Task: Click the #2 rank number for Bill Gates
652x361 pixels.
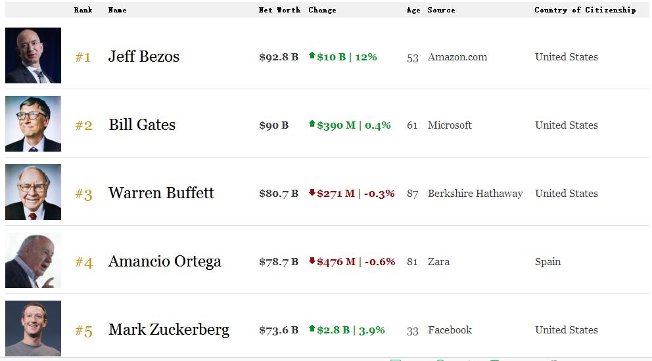Action: point(83,125)
